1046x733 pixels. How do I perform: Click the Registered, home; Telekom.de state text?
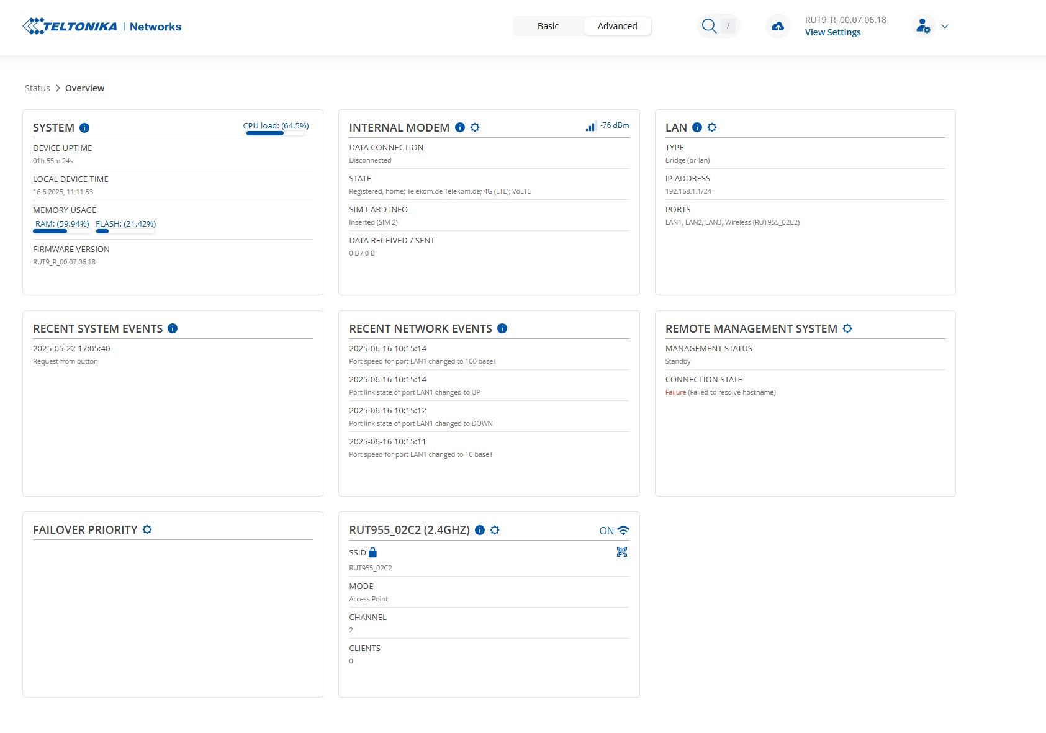(x=440, y=191)
